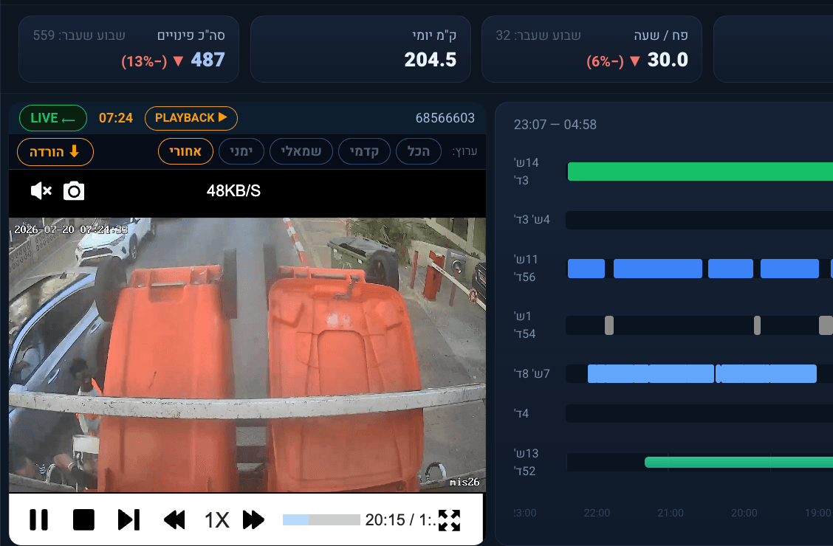This screenshot has height=546, width=833.
Task: Show all channels with הכל
Action: [x=419, y=151]
